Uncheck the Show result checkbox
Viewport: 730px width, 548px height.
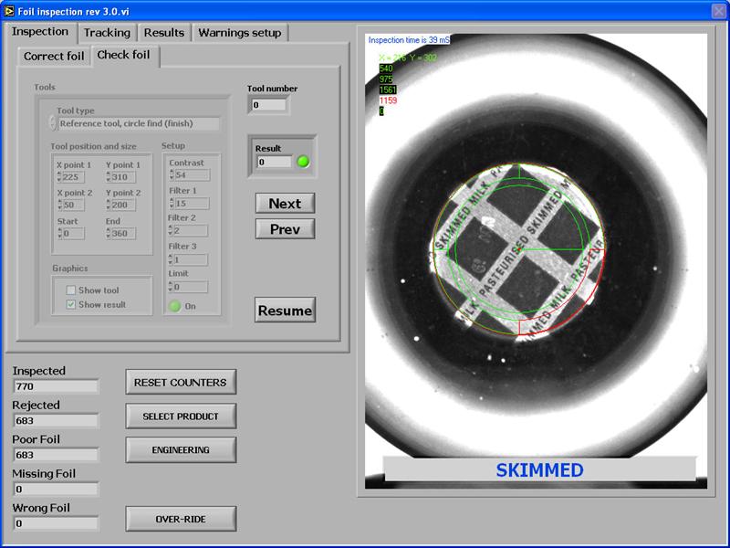point(71,305)
